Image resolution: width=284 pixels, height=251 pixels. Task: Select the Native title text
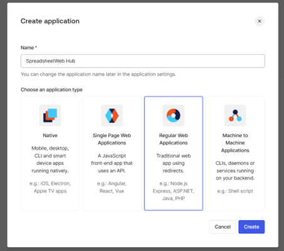[x=50, y=135]
